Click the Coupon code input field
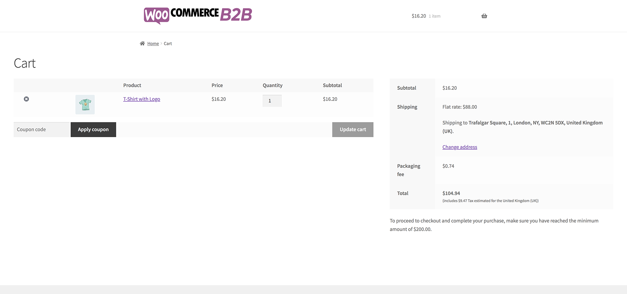This screenshot has height=294, width=627. (x=42, y=129)
